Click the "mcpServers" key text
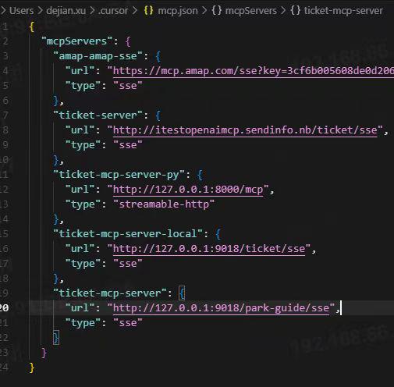394x387 pixels. click(77, 41)
